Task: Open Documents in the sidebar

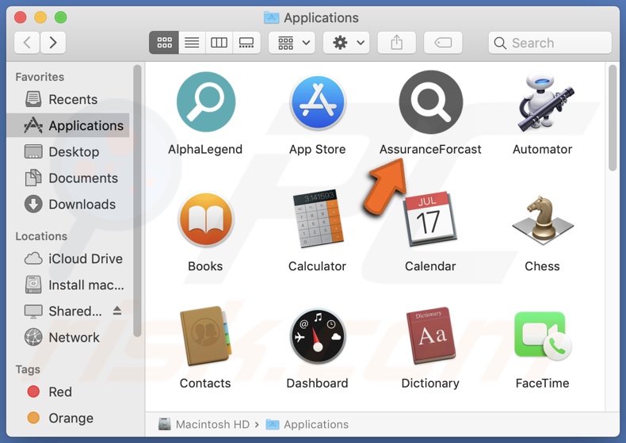Action: pyautogui.click(x=68, y=178)
